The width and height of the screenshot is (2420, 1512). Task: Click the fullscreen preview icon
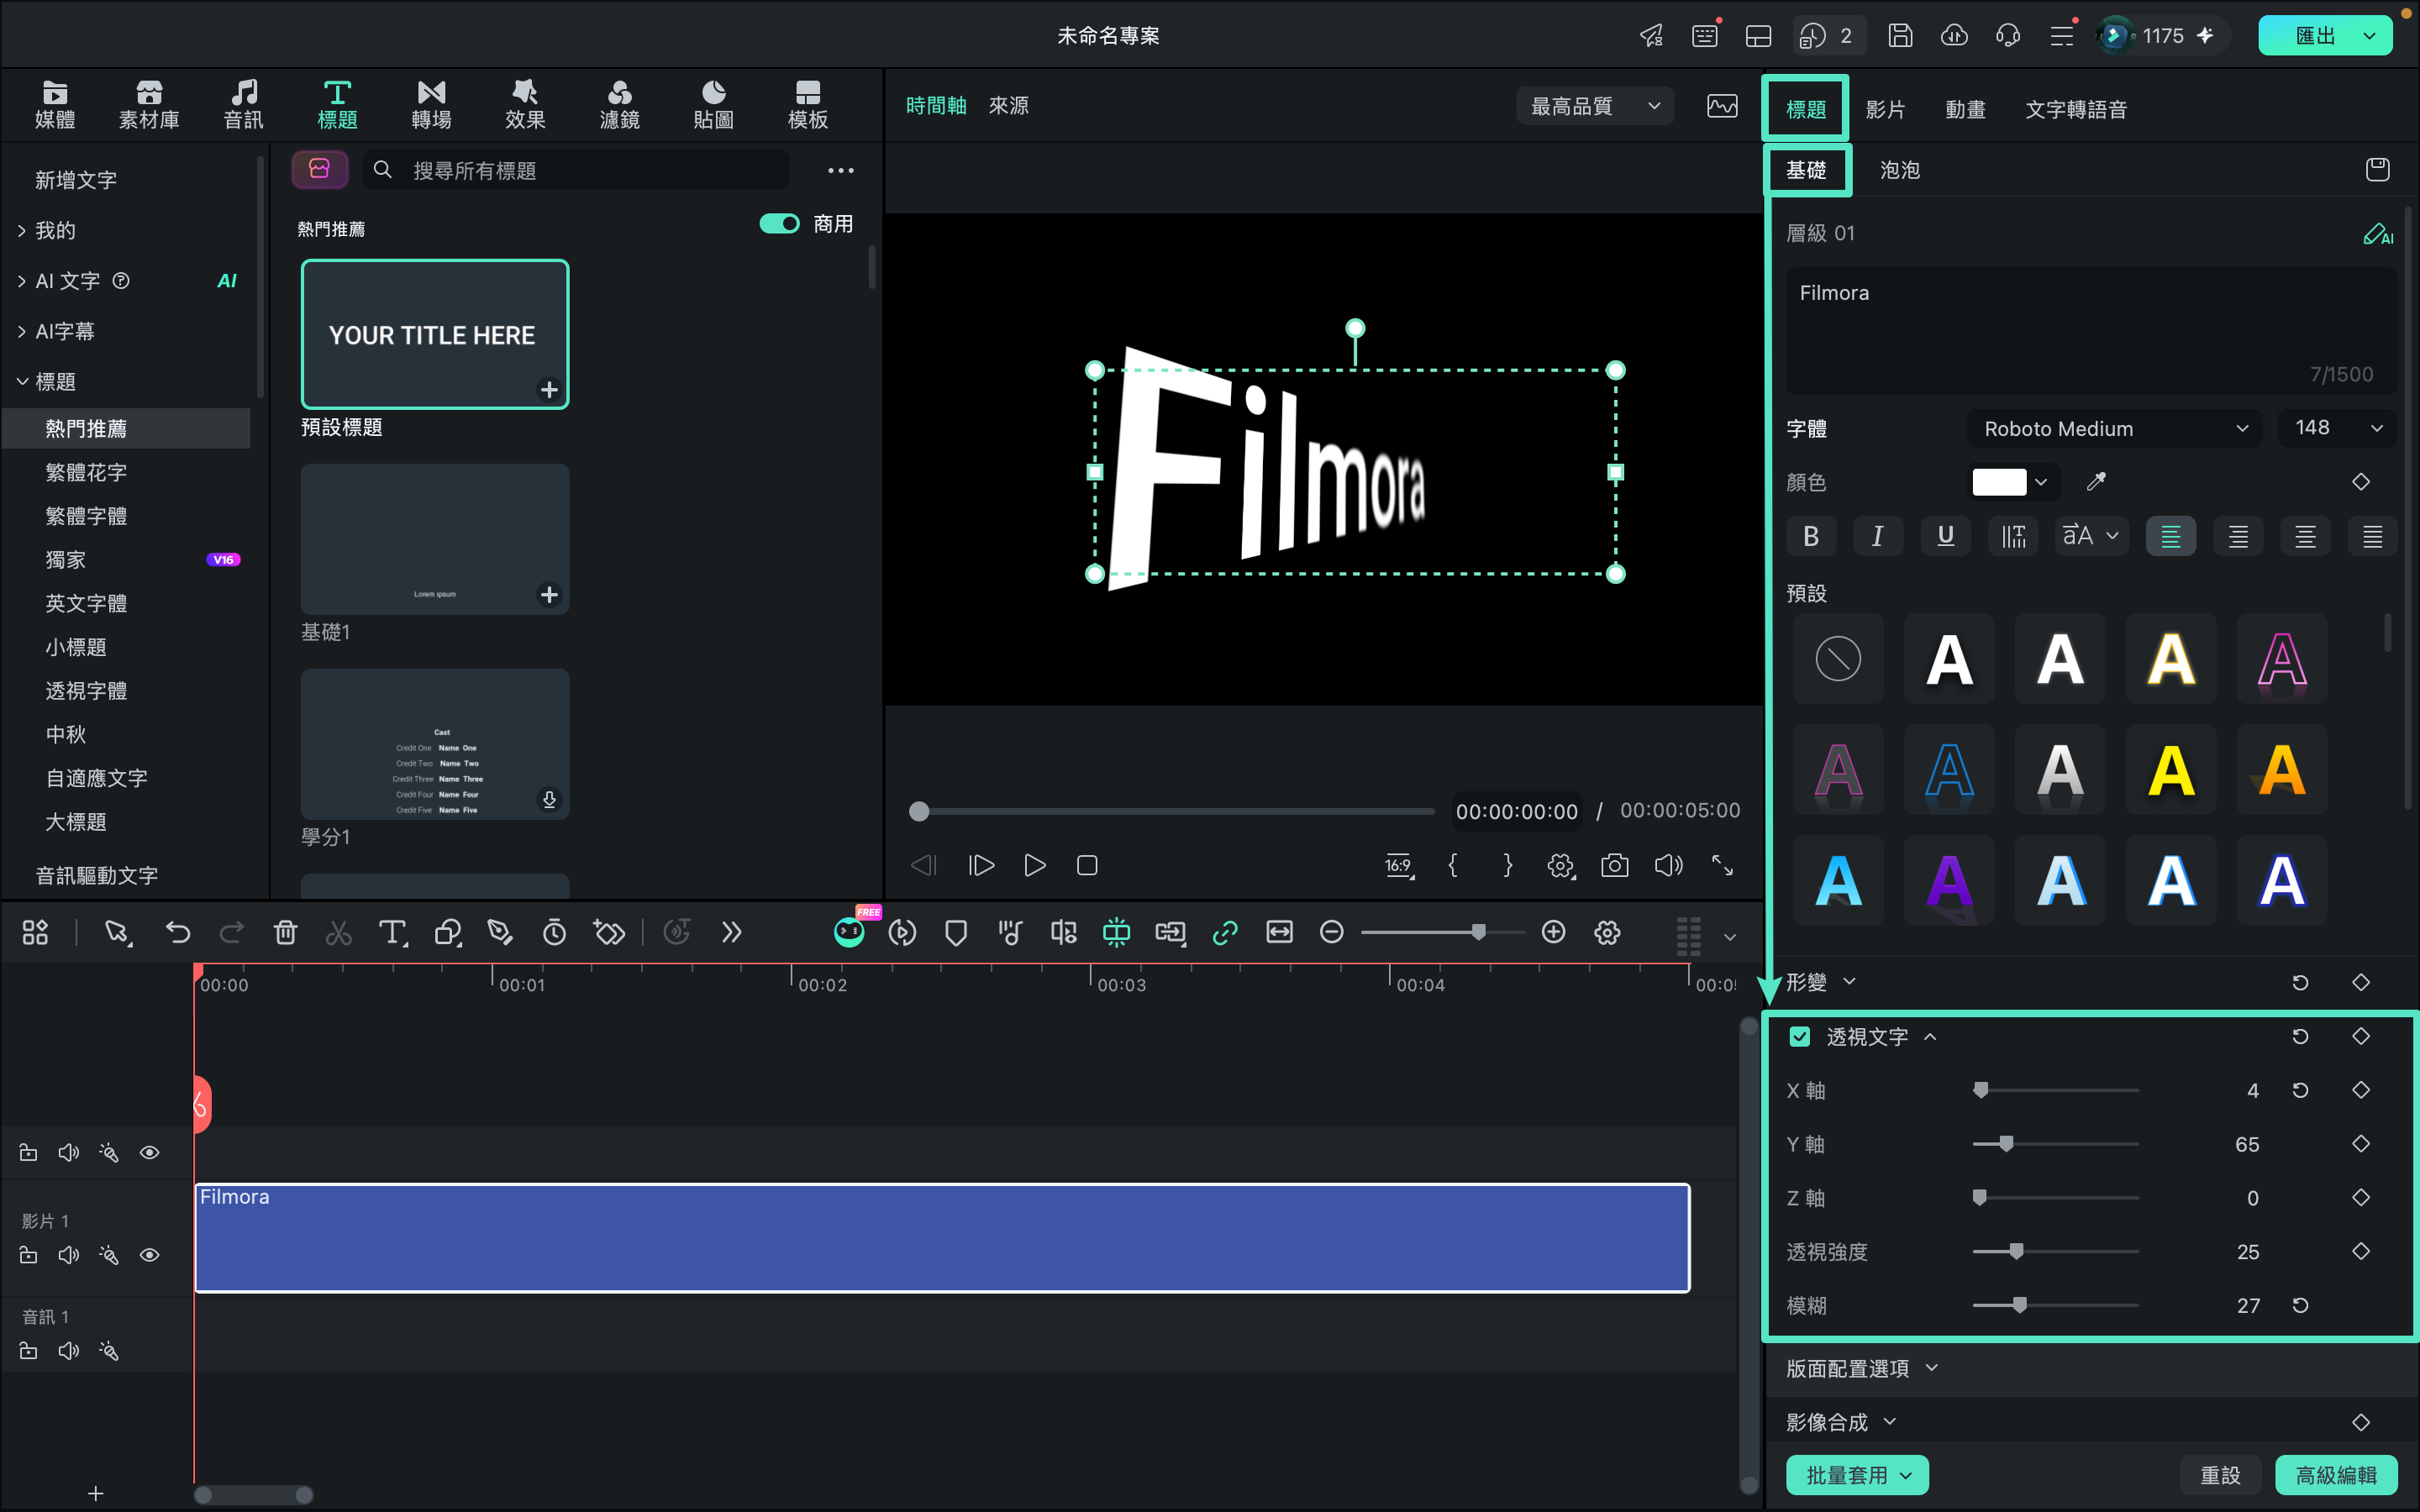click(1722, 865)
